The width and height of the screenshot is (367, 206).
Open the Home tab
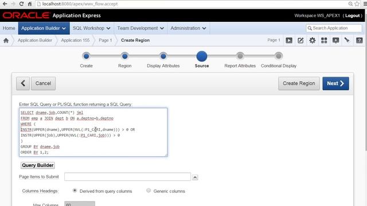click(9, 28)
